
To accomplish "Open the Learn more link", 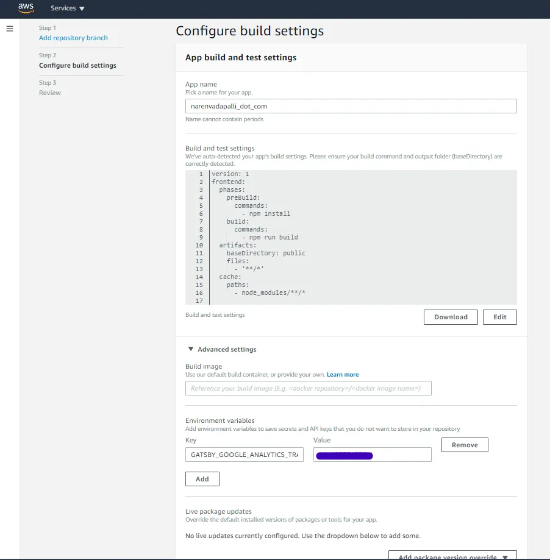I will point(343,375).
